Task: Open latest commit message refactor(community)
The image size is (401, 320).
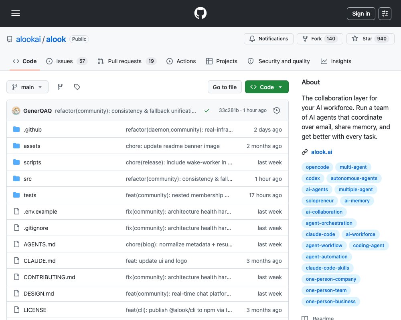Action: (125, 111)
